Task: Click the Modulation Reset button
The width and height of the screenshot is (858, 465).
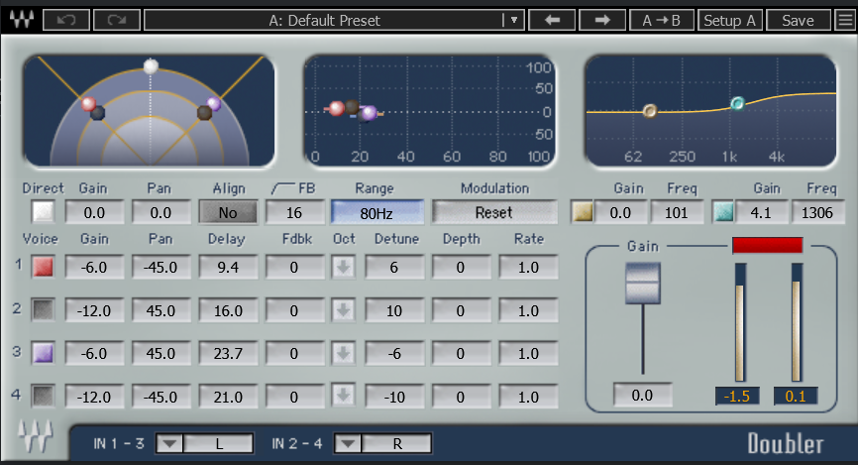Action: pyautogui.click(x=494, y=212)
